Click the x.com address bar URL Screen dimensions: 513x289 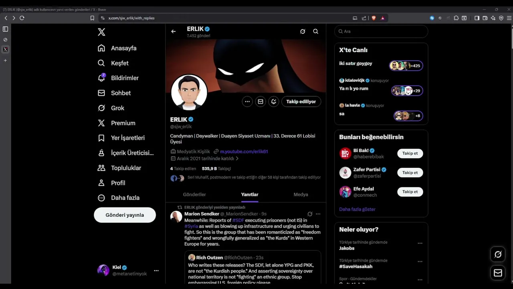[131, 18]
